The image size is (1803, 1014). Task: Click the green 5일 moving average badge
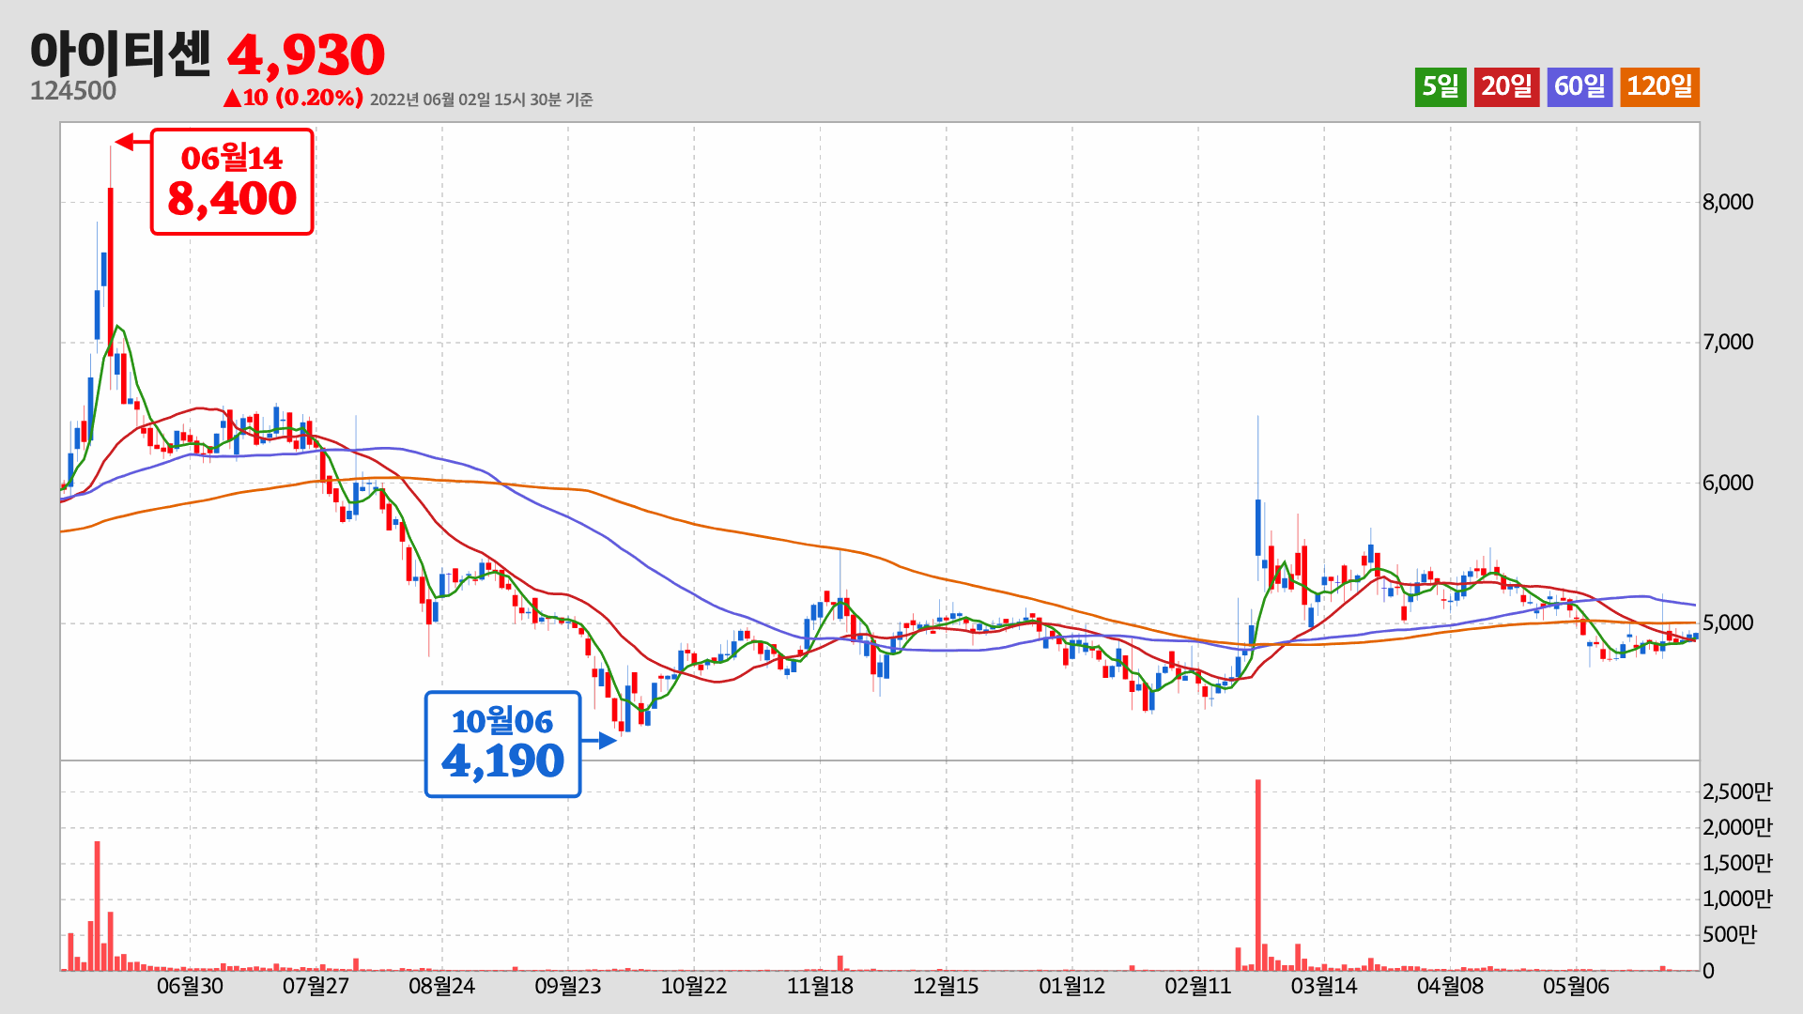pyautogui.click(x=1441, y=87)
